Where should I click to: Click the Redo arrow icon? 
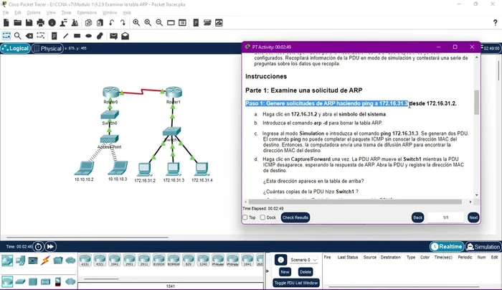[123, 23]
